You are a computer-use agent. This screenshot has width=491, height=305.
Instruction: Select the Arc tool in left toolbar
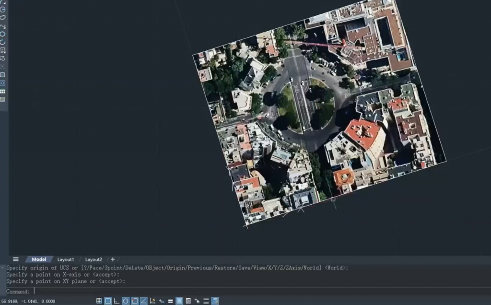(x=2, y=42)
